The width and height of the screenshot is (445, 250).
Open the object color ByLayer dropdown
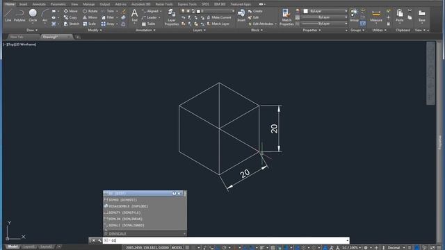(325, 11)
